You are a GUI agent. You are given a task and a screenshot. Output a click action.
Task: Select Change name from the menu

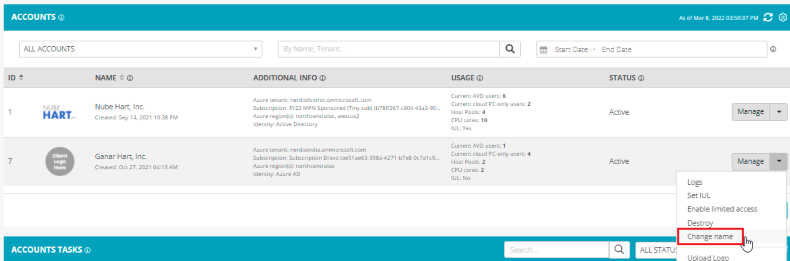pos(710,237)
